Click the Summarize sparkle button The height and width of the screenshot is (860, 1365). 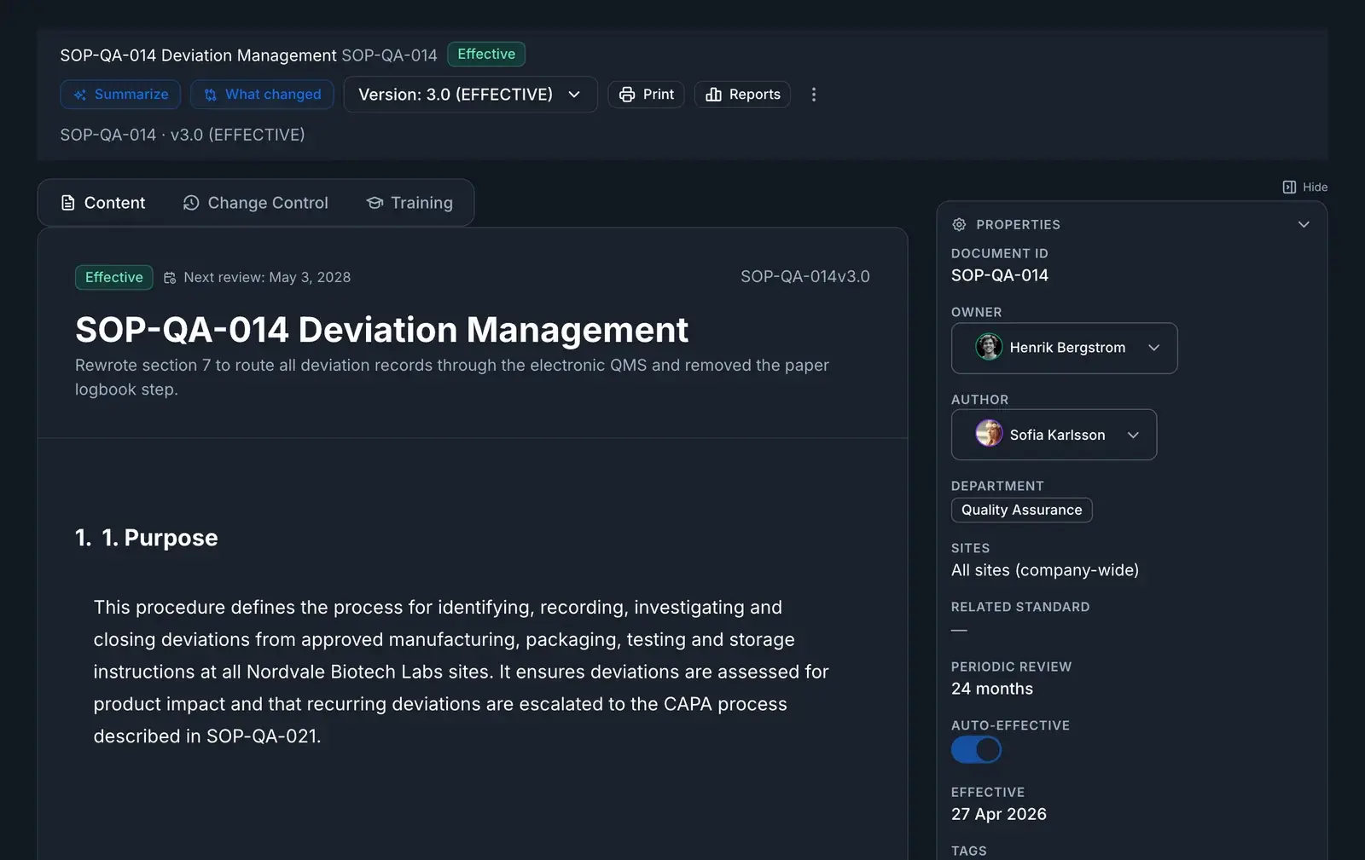[120, 95]
